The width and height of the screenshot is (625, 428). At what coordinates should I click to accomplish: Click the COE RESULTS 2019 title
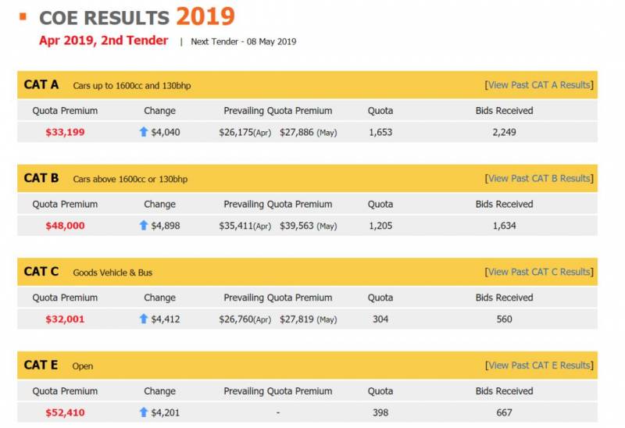click(x=137, y=16)
